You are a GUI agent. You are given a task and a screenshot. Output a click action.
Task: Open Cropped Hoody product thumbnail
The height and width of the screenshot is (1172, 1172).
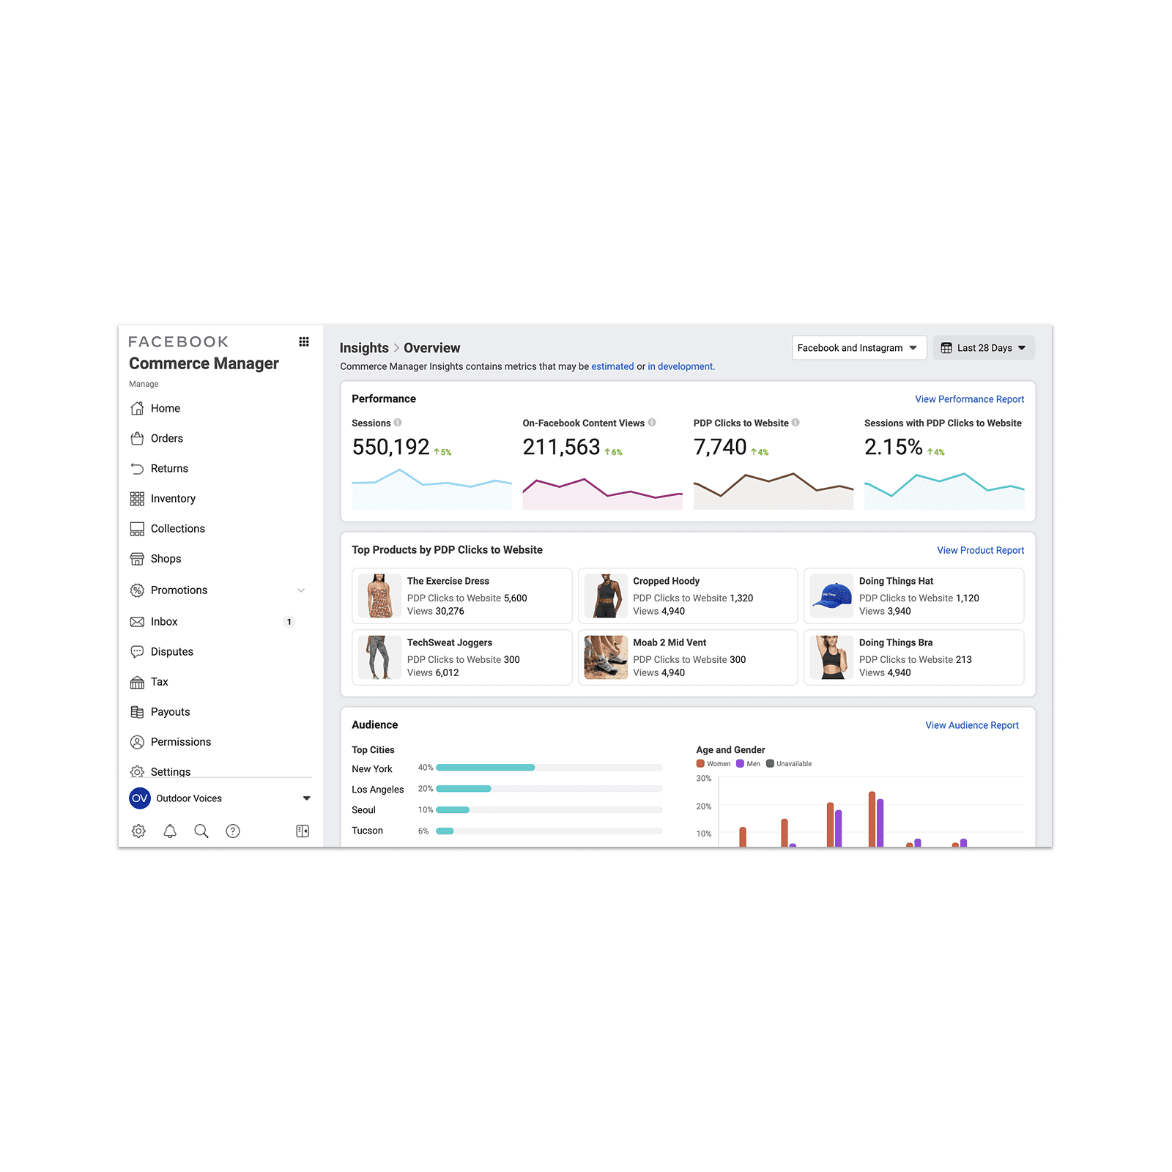pos(606,596)
